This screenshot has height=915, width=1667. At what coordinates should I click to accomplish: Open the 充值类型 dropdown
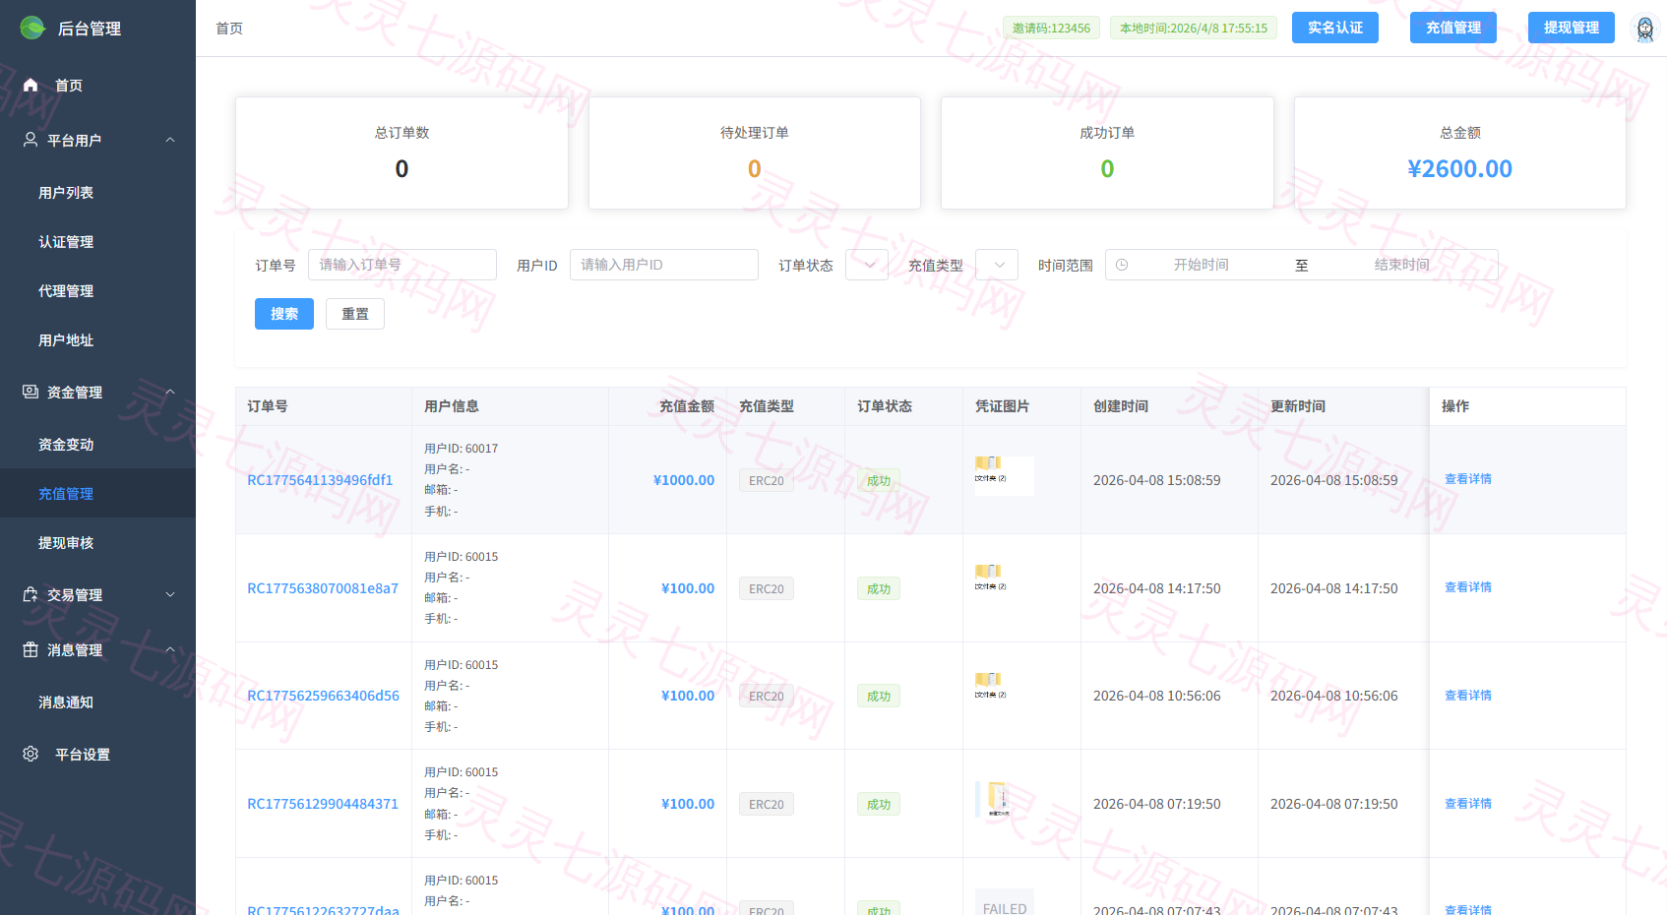(997, 265)
